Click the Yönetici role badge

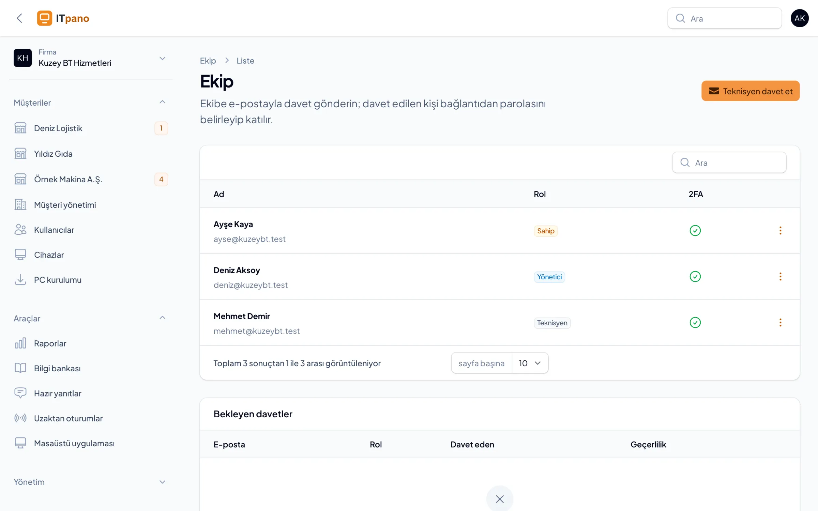click(x=549, y=277)
